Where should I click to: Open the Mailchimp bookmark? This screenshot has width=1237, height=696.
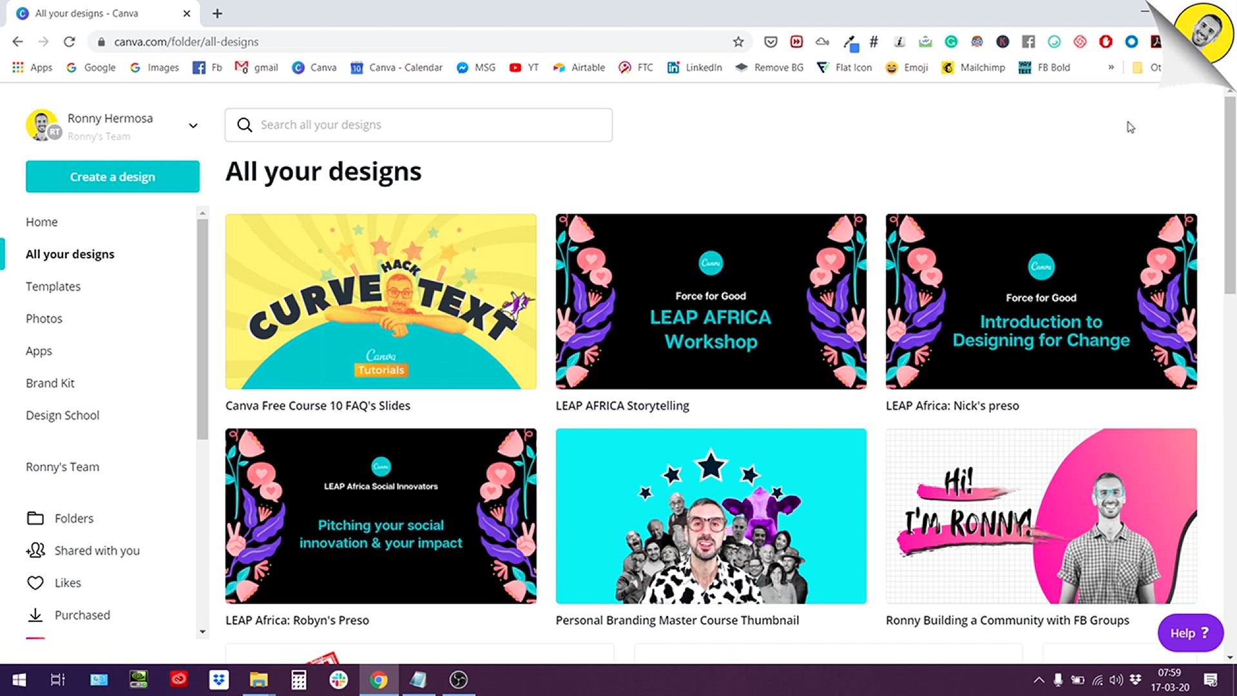coord(973,68)
